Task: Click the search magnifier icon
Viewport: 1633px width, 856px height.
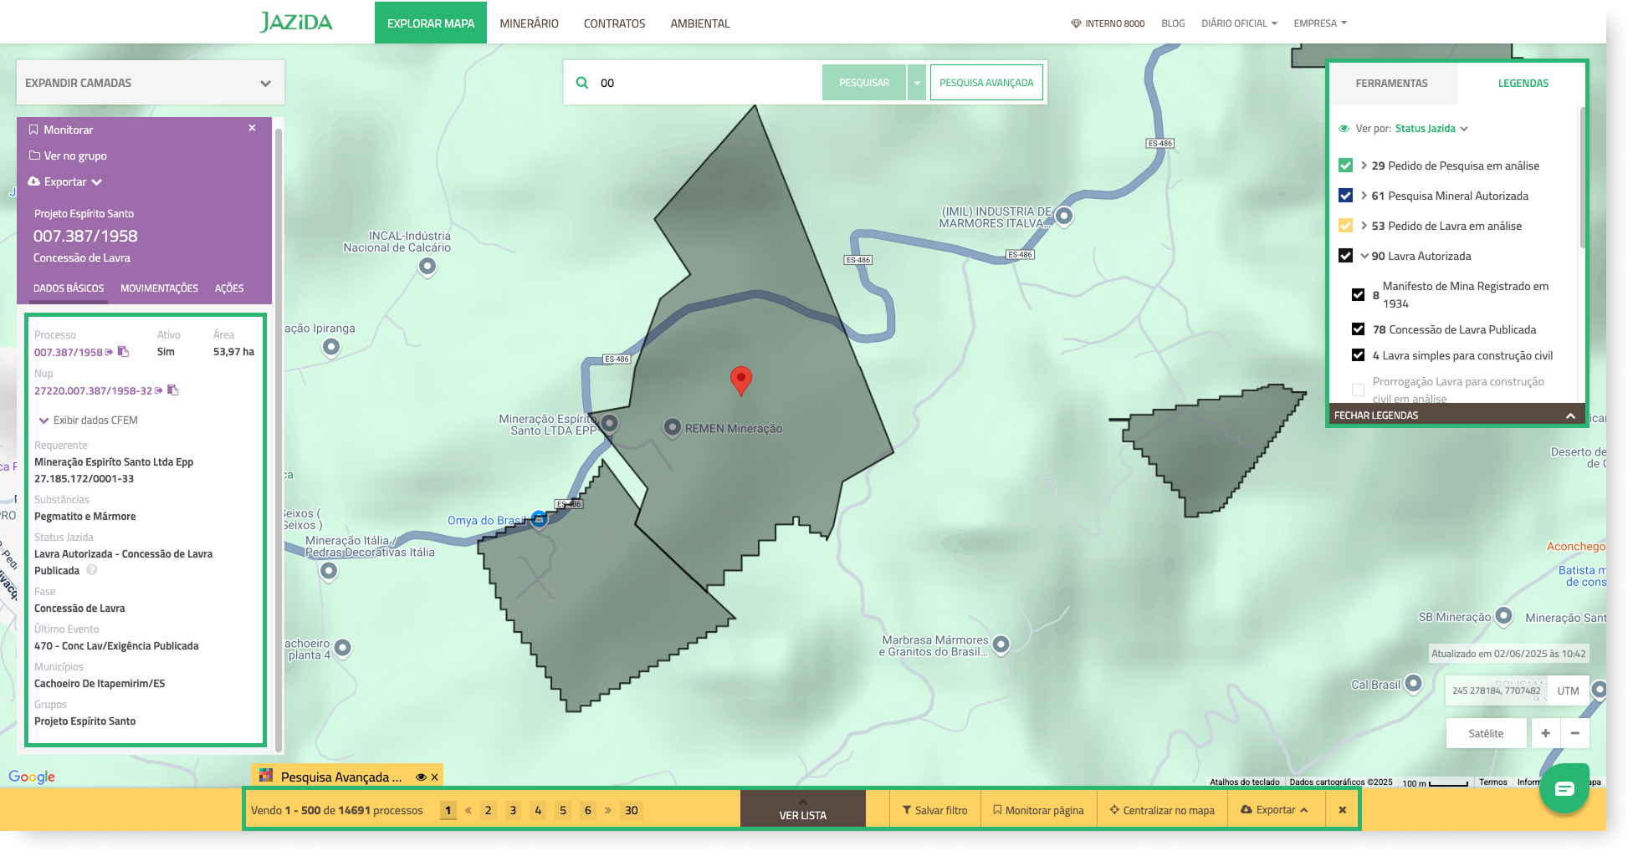Action: click(582, 83)
